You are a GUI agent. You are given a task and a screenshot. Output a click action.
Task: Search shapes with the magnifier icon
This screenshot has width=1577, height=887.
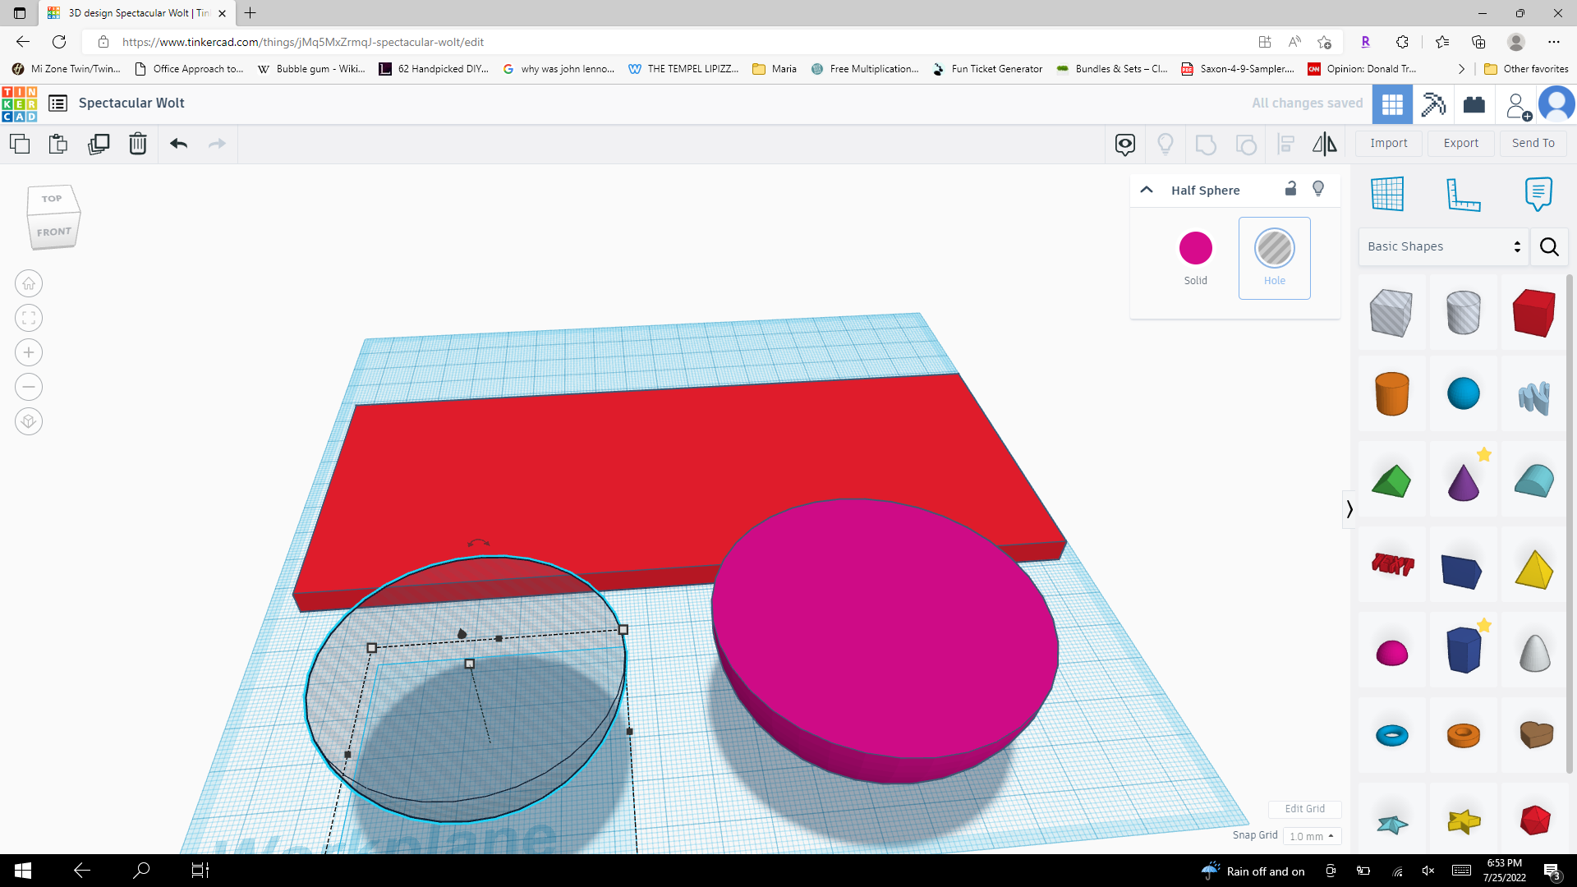coord(1549,246)
